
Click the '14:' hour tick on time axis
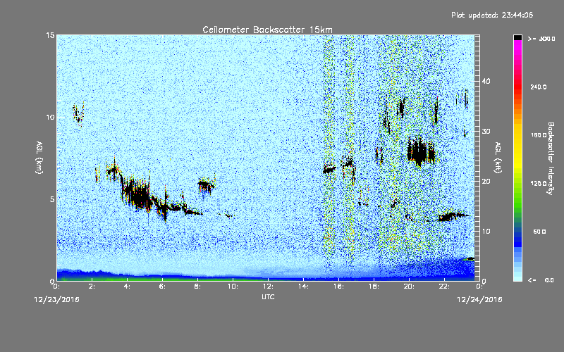click(x=303, y=287)
